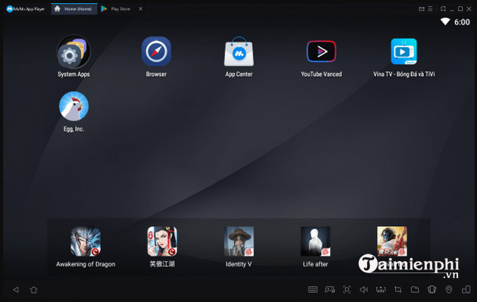Click the icon between volume and crop
Screen dimensions: 477x302
coord(381,290)
